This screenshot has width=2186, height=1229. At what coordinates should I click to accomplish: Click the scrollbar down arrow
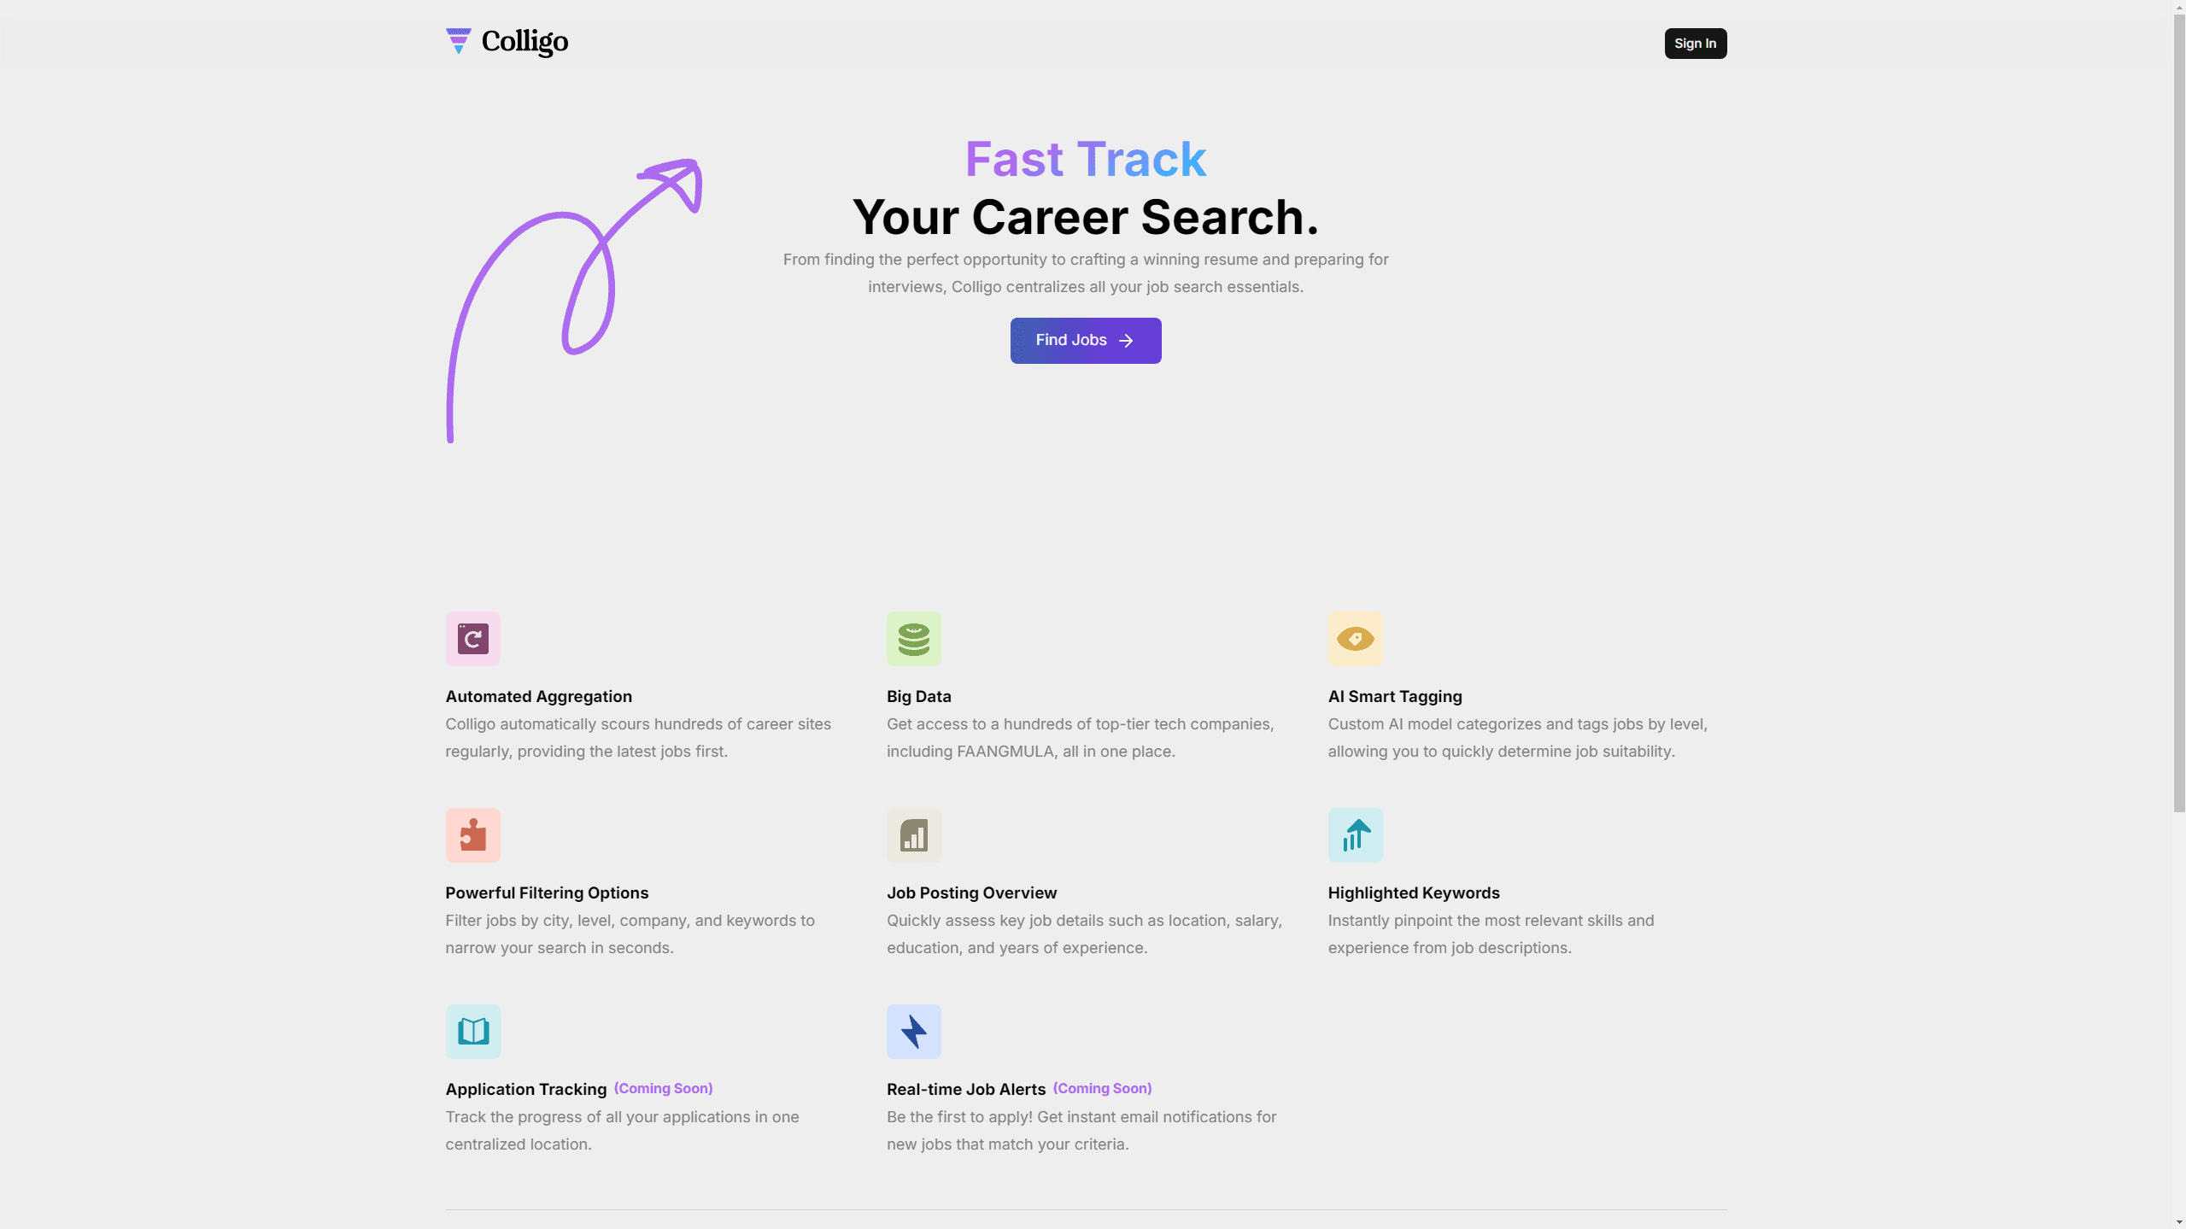2179,1222
